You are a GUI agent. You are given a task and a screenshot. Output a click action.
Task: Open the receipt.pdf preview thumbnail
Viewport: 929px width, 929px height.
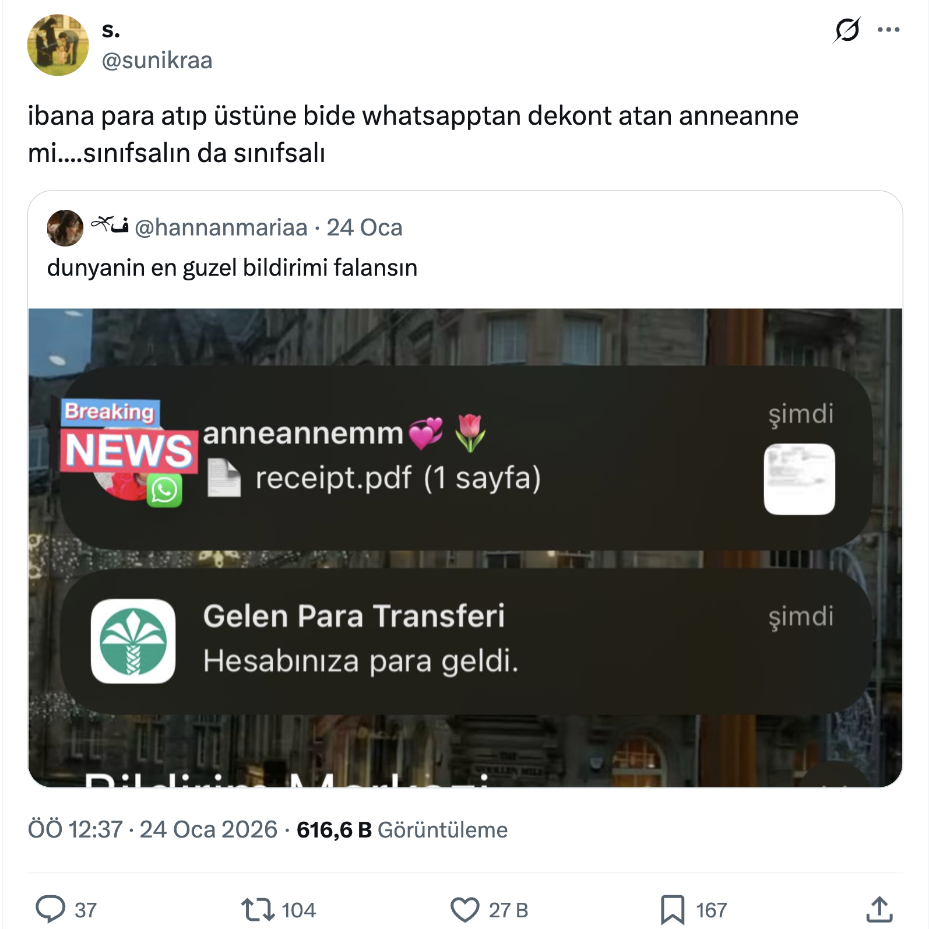(x=799, y=479)
